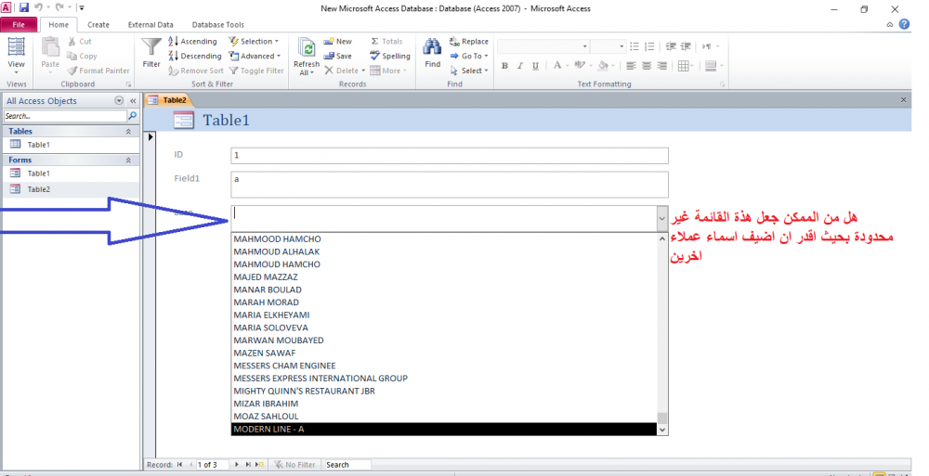Screen dimensions: 929x476
Task: Open the View button in ribbon
Action: tap(16, 55)
